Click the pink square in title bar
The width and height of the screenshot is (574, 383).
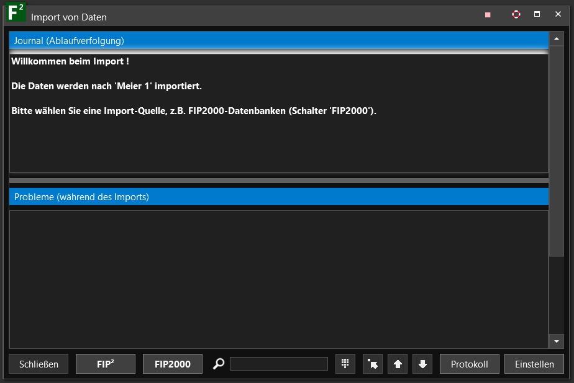tap(488, 15)
